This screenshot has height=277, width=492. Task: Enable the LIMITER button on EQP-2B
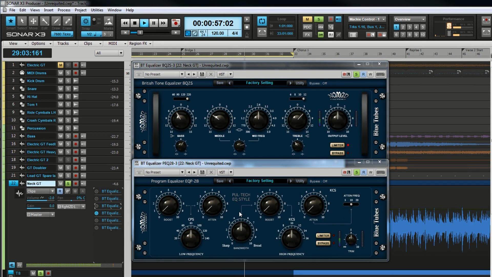(323, 236)
